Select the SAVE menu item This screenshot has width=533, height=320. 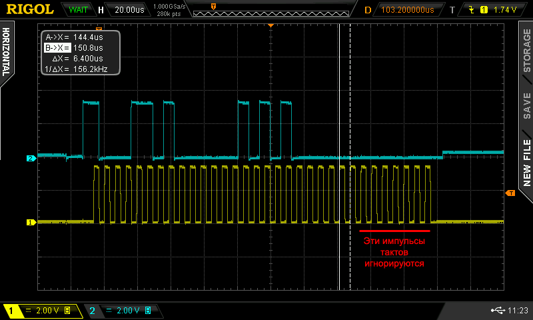(526, 105)
